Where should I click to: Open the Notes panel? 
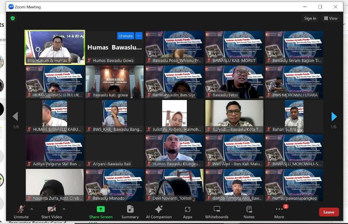click(x=249, y=212)
